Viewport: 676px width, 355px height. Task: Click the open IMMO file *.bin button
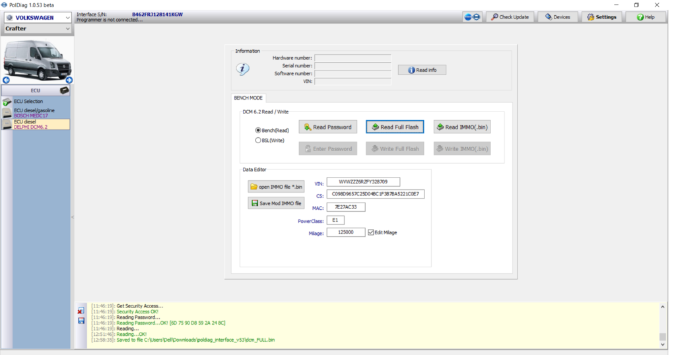(276, 187)
